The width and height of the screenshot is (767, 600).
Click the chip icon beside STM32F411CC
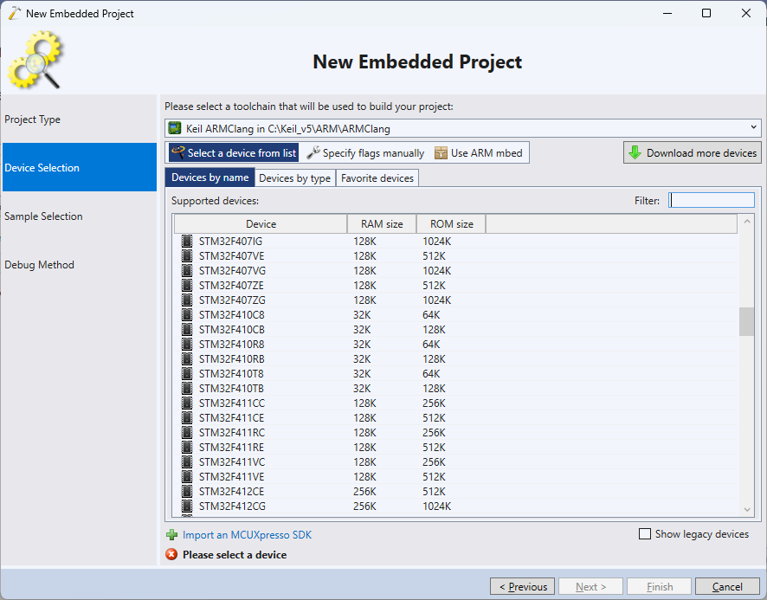pos(187,403)
